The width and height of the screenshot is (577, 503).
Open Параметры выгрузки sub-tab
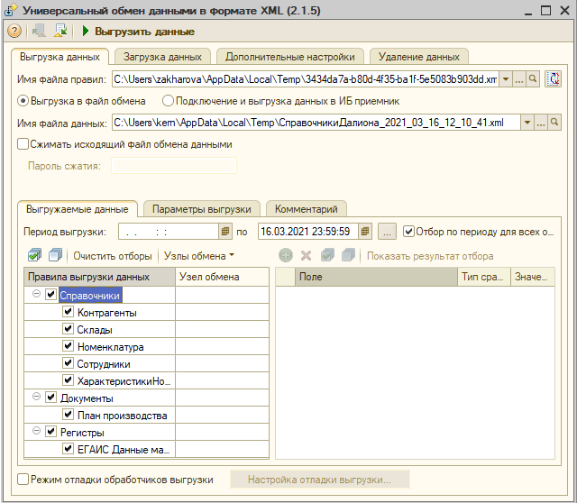202,209
